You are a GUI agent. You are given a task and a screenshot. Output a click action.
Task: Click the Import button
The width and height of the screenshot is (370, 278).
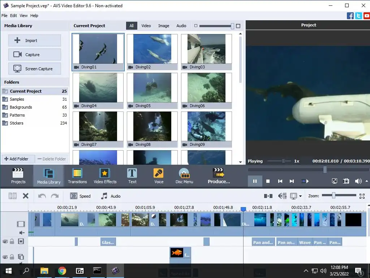click(35, 41)
